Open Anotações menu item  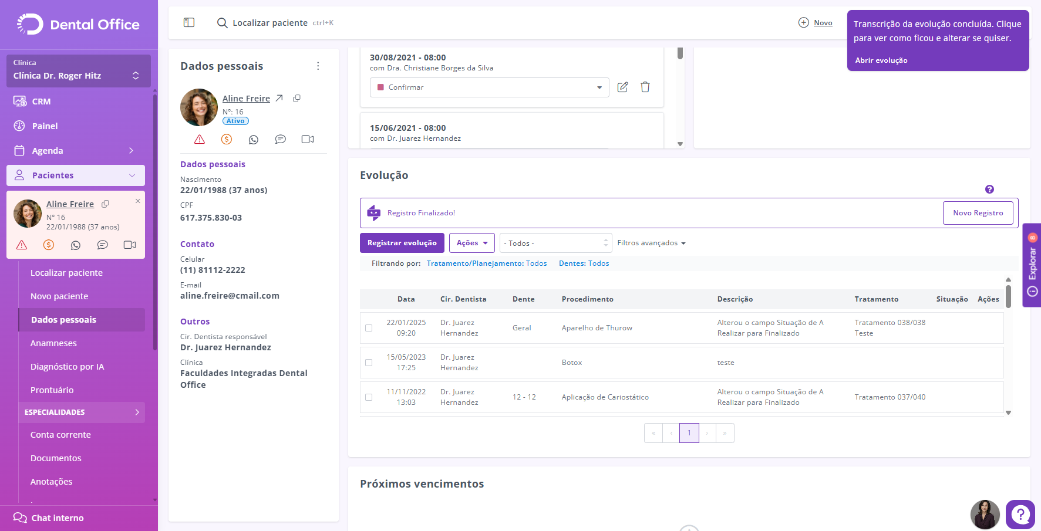point(51,482)
